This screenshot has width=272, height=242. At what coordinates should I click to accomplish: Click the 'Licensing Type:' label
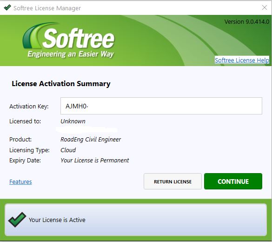click(29, 150)
